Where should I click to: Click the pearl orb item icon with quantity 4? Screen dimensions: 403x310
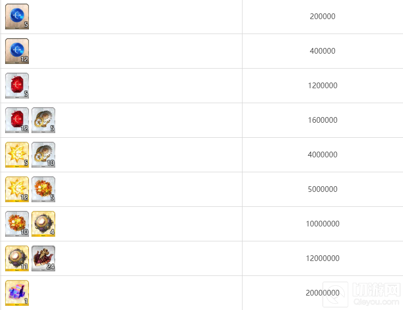(x=43, y=224)
